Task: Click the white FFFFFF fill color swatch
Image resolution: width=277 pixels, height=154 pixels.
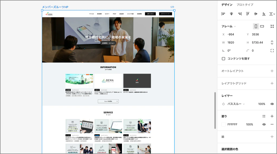Action: click(223, 124)
